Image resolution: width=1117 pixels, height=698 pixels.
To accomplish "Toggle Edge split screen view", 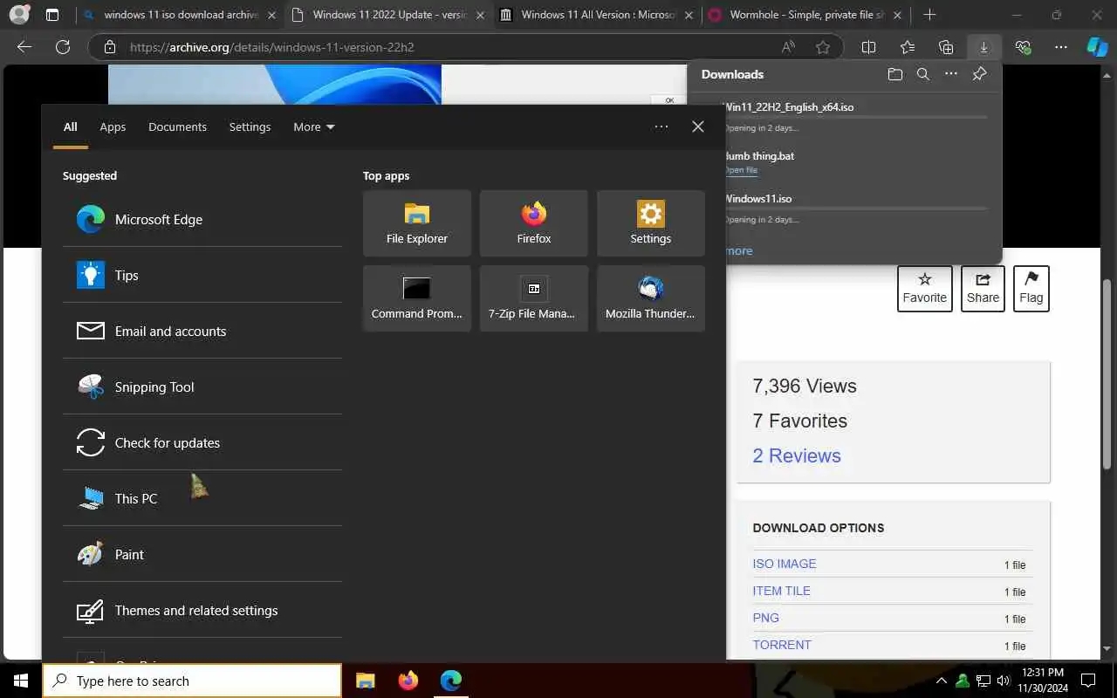I will pyautogui.click(x=868, y=47).
